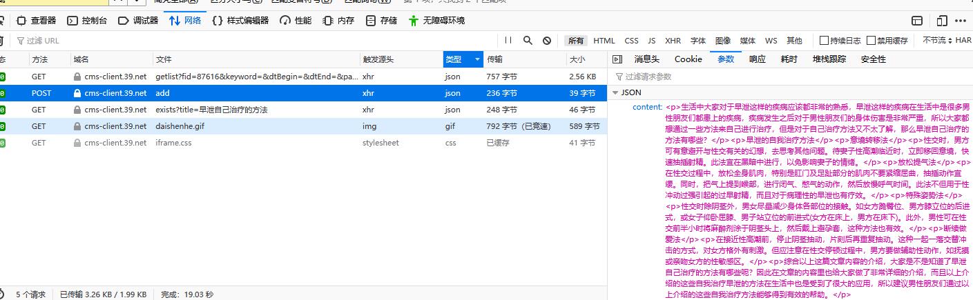This screenshot has width=973, height=300.
Task: Switch to the 参数 (Params) tab
Action: point(726,59)
